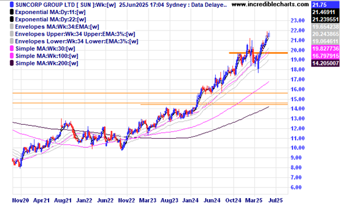The image size is (340, 206).
Task: Select the Envelopes MA:Wk:34:EMA legend label
Action: click(57, 27)
